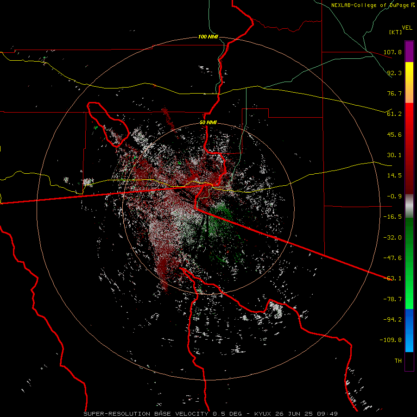This screenshot has width=417, height=417.
Task: Click the 100 NMI range ring label
Action: [x=208, y=37]
